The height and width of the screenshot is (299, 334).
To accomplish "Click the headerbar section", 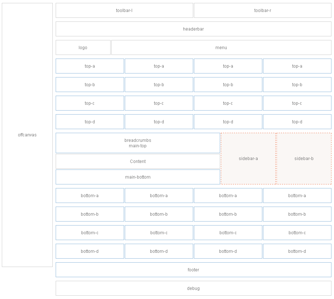I will point(193,29).
